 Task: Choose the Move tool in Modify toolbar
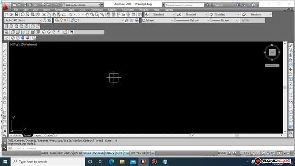tap(291, 69)
